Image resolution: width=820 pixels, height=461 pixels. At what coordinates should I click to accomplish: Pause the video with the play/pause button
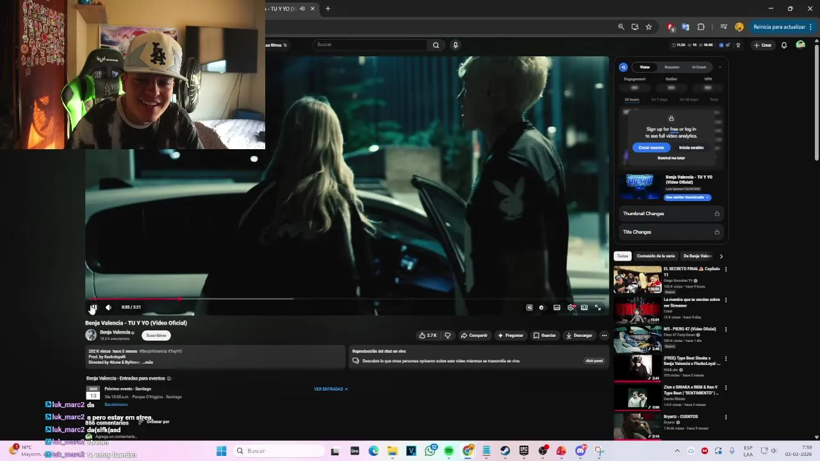point(93,307)
